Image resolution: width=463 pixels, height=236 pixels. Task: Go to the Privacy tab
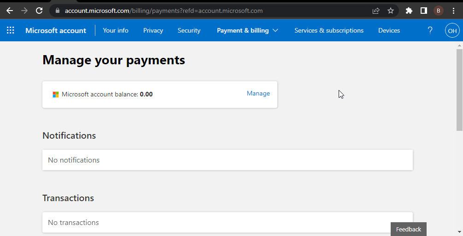(153, 31)
